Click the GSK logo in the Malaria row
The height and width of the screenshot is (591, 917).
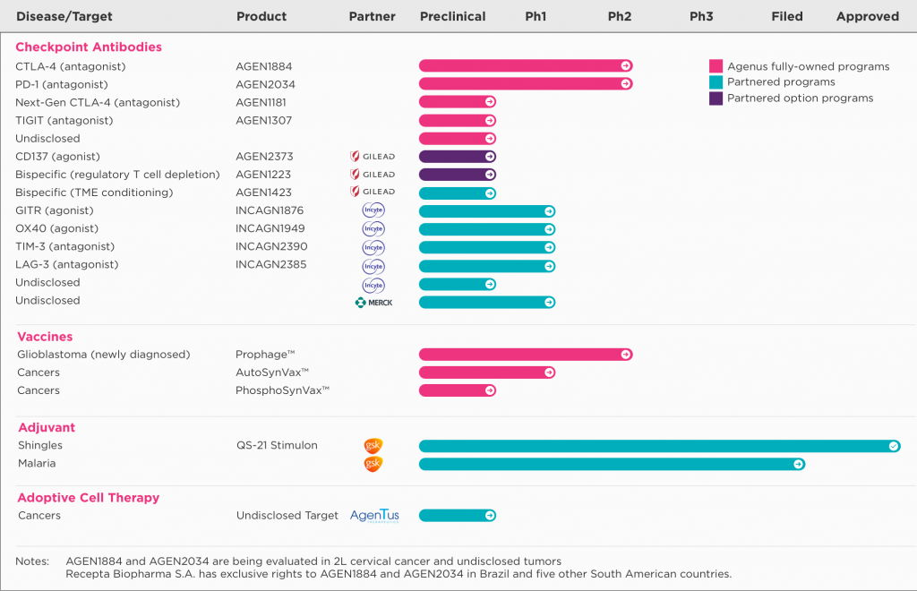(x=373, y=464)
